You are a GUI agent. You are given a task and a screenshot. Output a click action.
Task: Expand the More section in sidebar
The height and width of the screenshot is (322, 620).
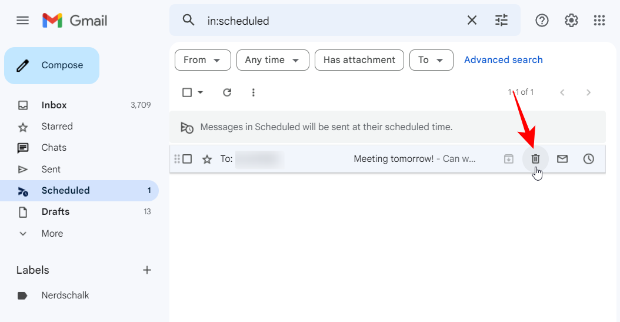(x=52, y=234)
